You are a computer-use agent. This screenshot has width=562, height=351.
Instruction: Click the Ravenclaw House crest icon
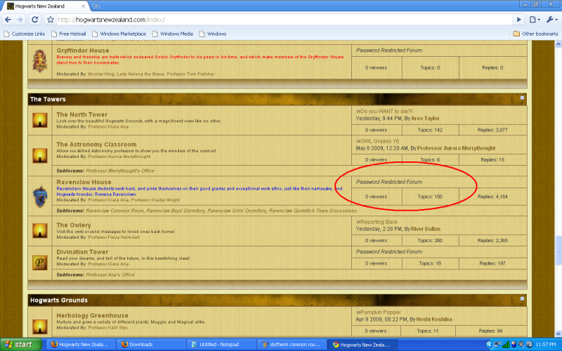pyautogui.click(x=40, y=197)
